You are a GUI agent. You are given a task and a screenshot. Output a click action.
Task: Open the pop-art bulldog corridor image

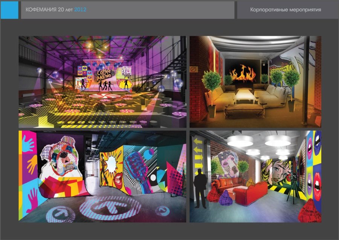coord(102,176)
